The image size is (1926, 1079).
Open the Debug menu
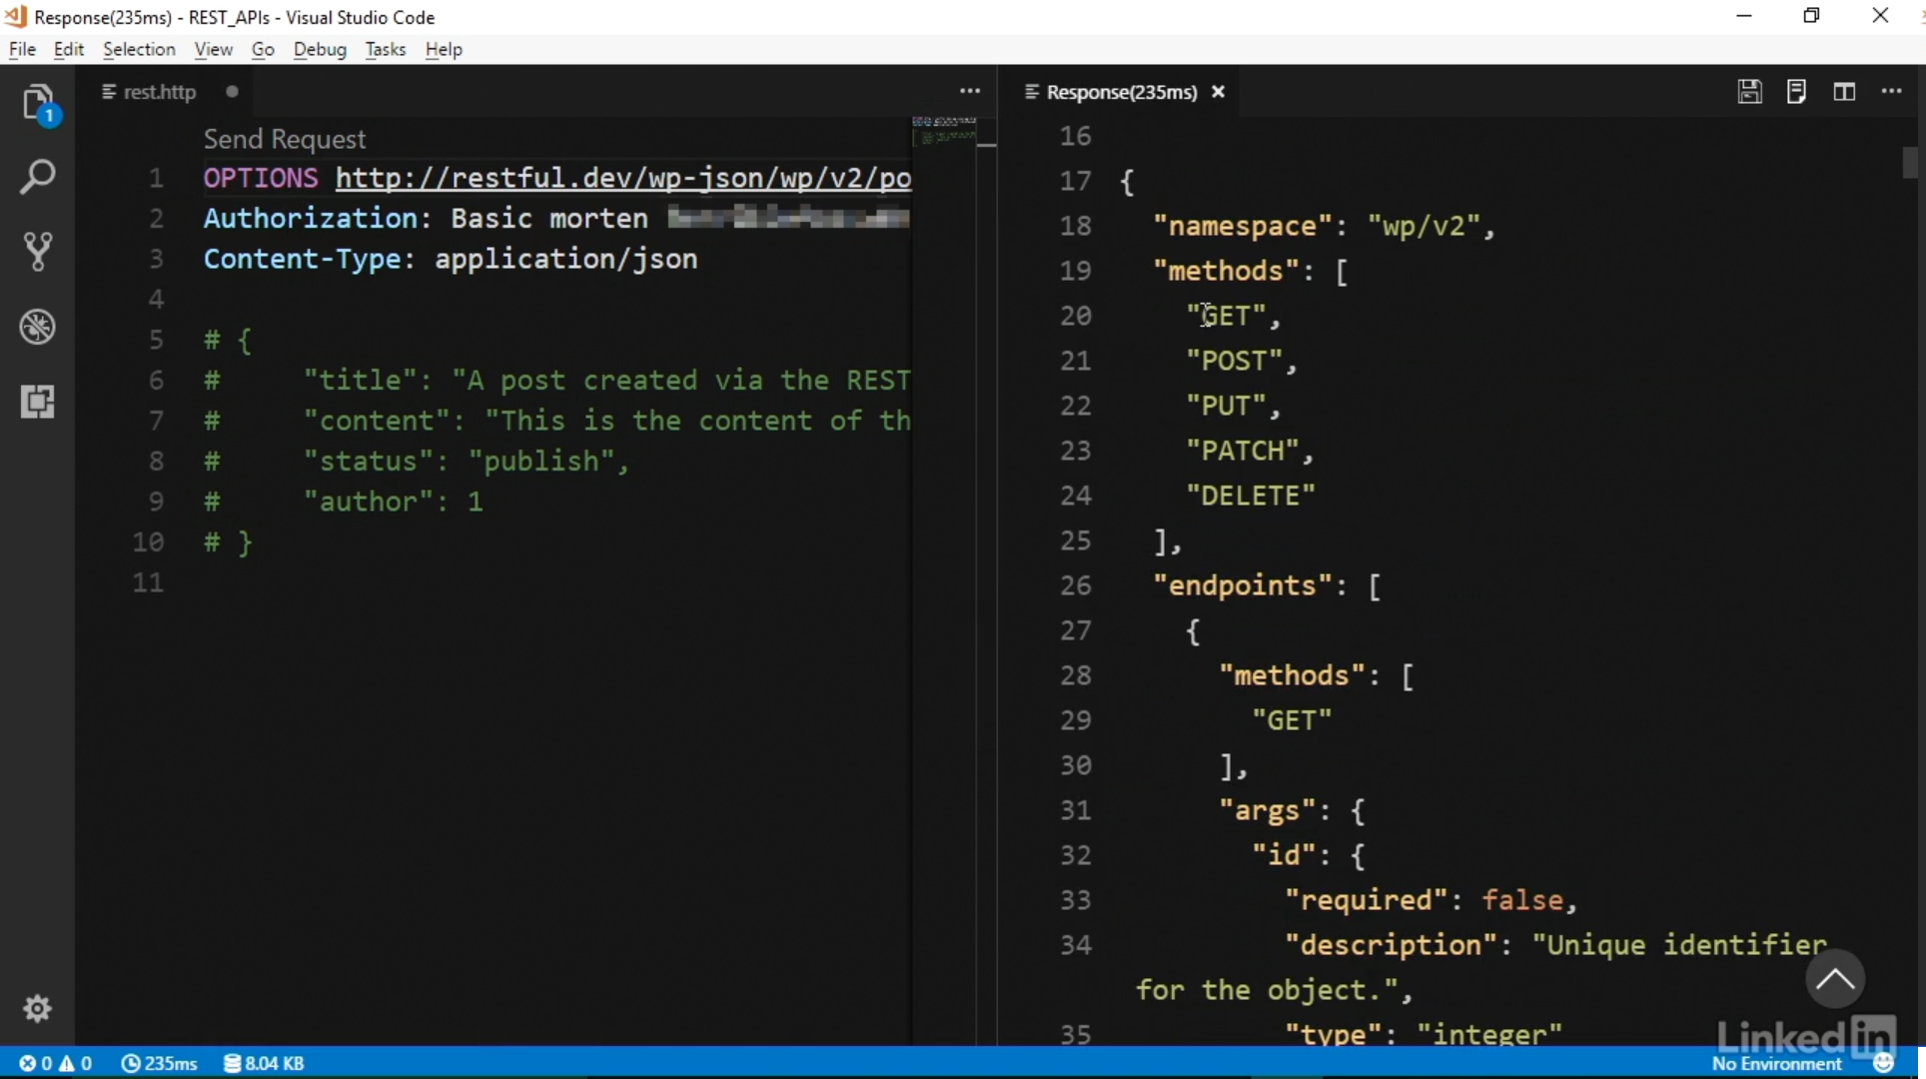click(320, 50)
